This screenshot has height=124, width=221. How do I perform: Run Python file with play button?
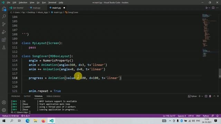tap(206, 8)
